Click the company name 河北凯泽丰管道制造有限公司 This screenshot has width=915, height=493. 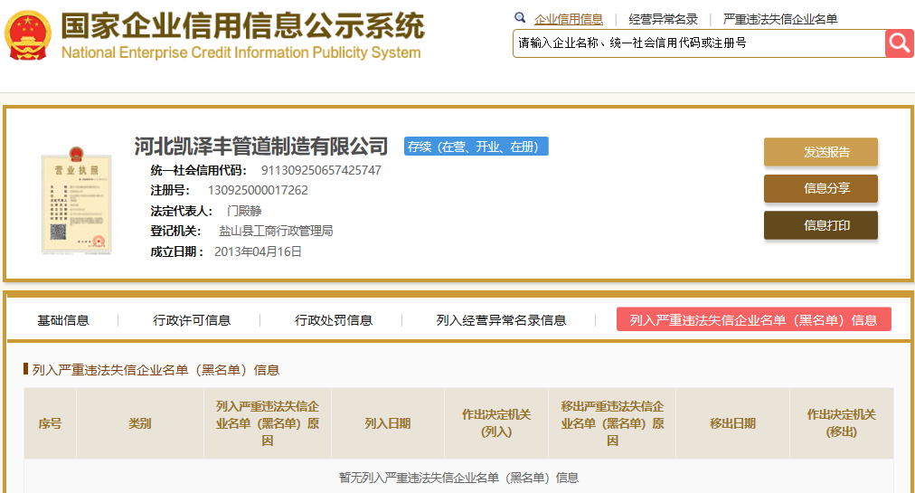(260, 146)
